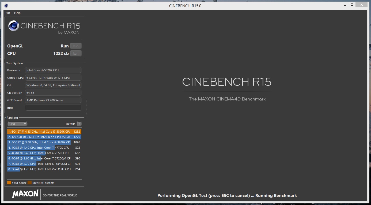Click the orange Your Score legend swatch
The height and width of the screenshot is (205, 371).
[9, 183]
